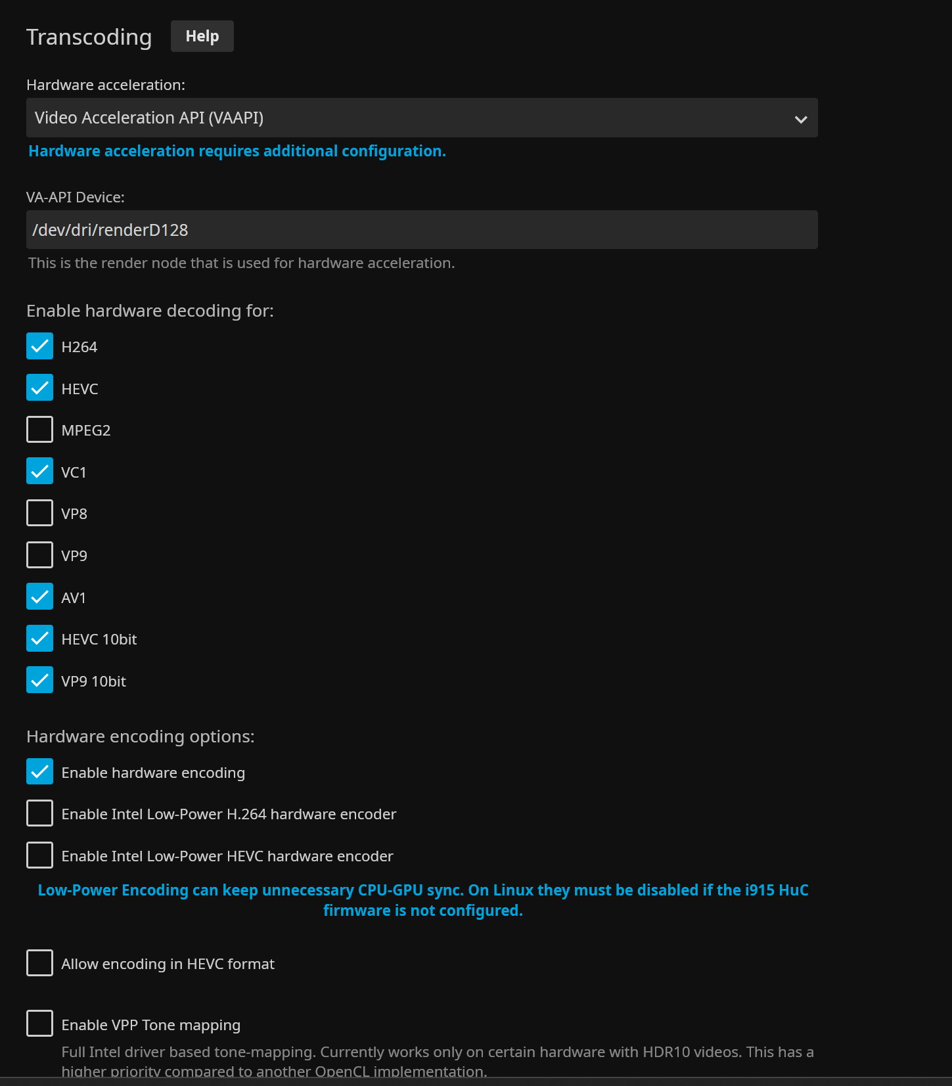Screen dimensions: 952x1086
Task: Expand the Hardware acceleration dropdown
Action: pos(420,118)
